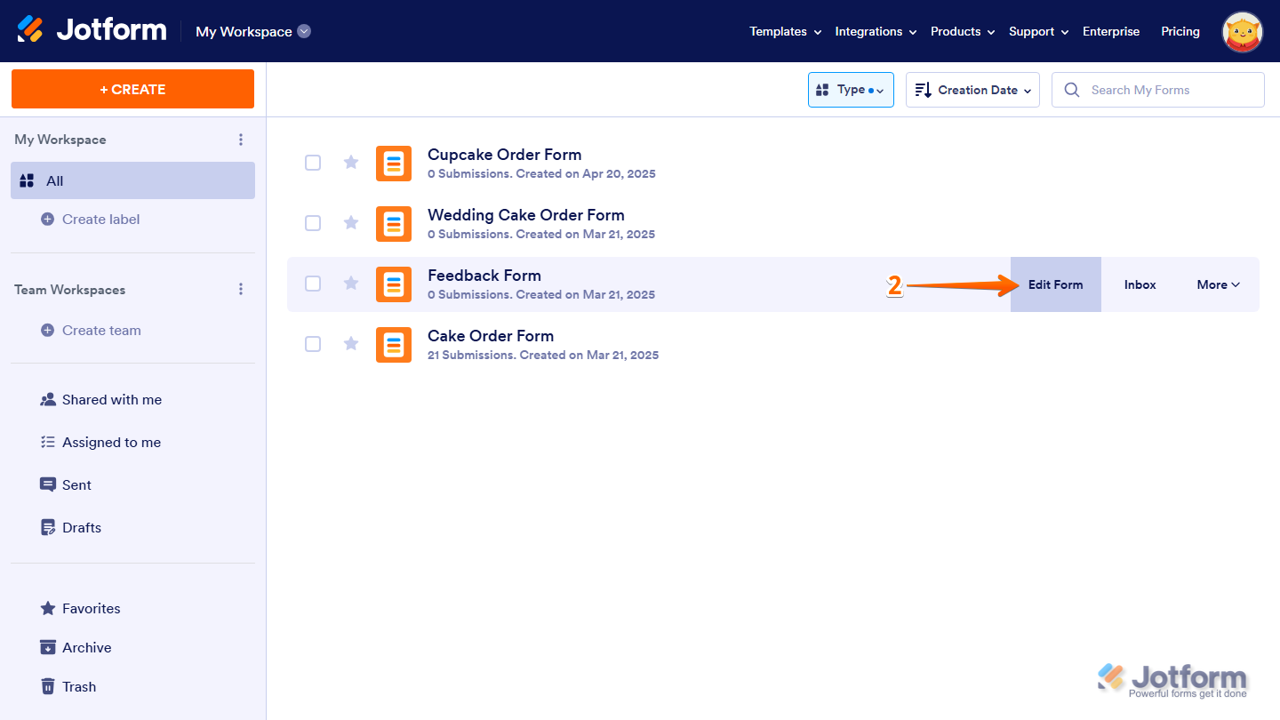The image size is (1280, 720).
Task: Click the Create label link
Action: (x=100, y=220)
